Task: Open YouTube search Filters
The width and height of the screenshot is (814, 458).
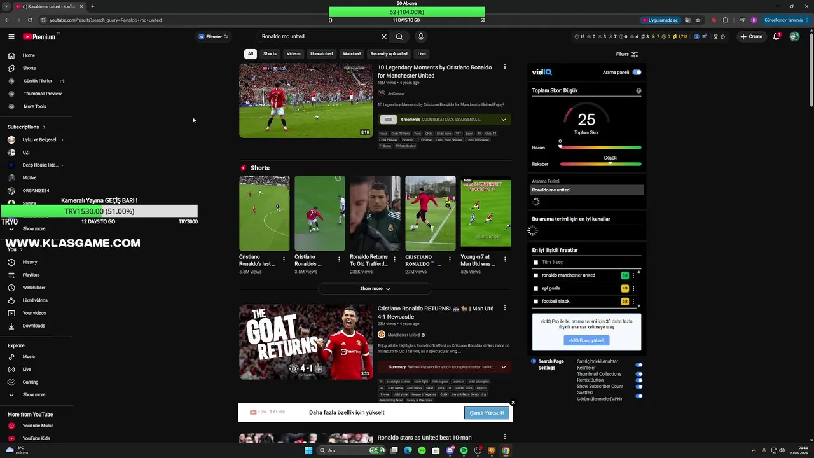Action: [x=626, y=54]
